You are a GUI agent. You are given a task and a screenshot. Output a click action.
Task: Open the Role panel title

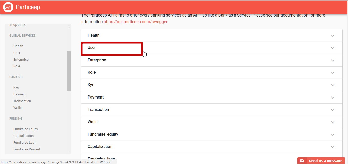click(92, 72)
